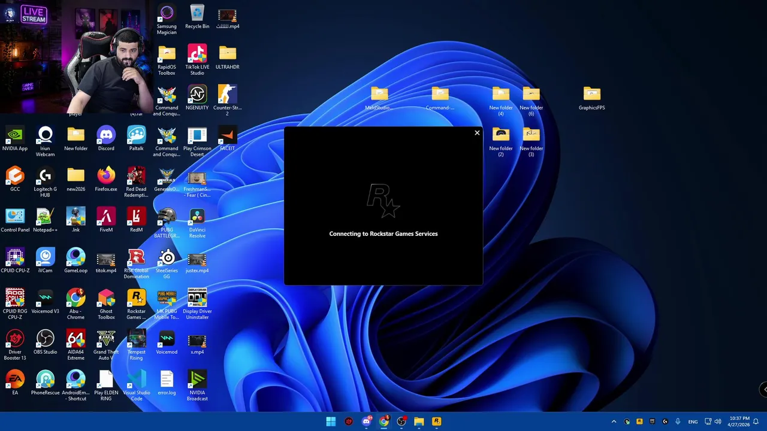Select the ULTRAHDR folder
The height and width of the screenshot is (431, 767).
pos(227,57)
